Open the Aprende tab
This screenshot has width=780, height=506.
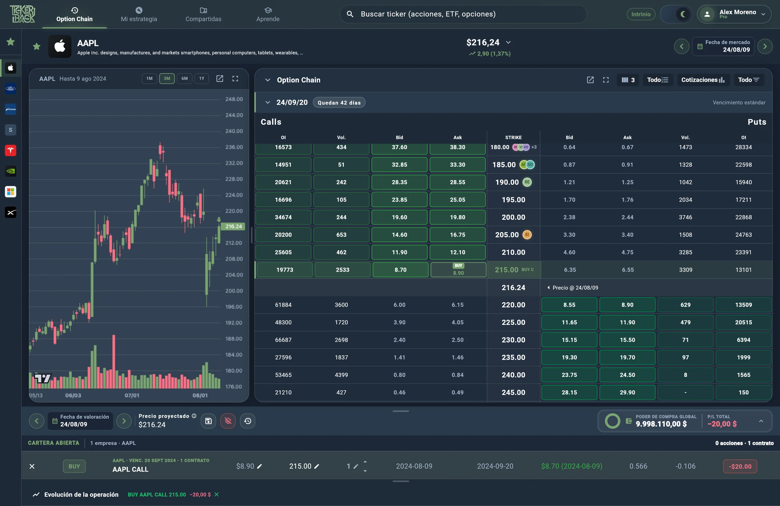click(x=268, y=14)
